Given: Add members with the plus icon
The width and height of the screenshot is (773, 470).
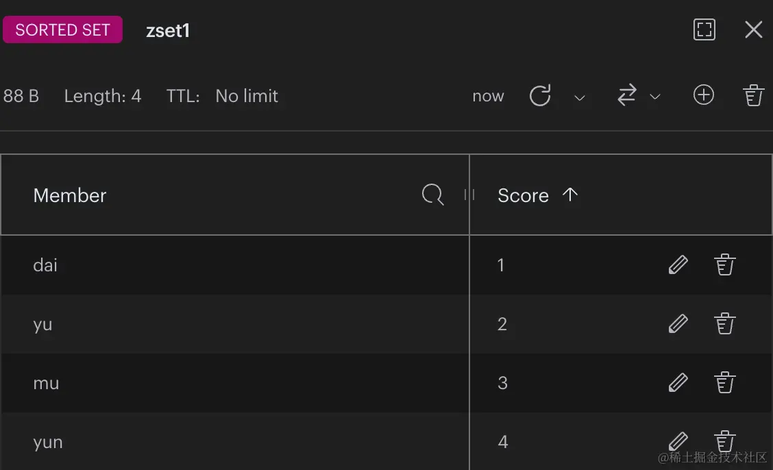Looking at the screenshot, I should [704, 95].
